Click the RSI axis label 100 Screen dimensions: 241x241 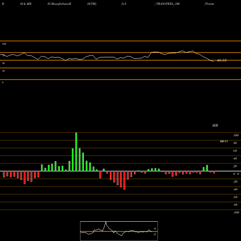(x=4, y=44)
